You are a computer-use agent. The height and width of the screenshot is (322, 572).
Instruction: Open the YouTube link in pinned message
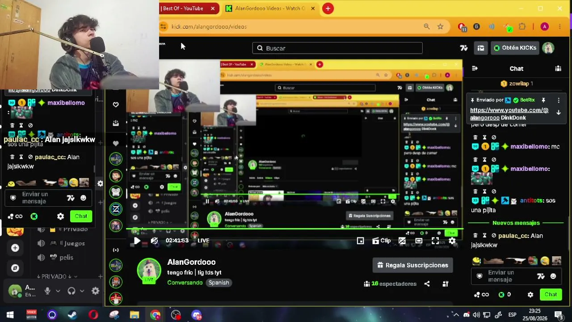[x=509, y=114]
